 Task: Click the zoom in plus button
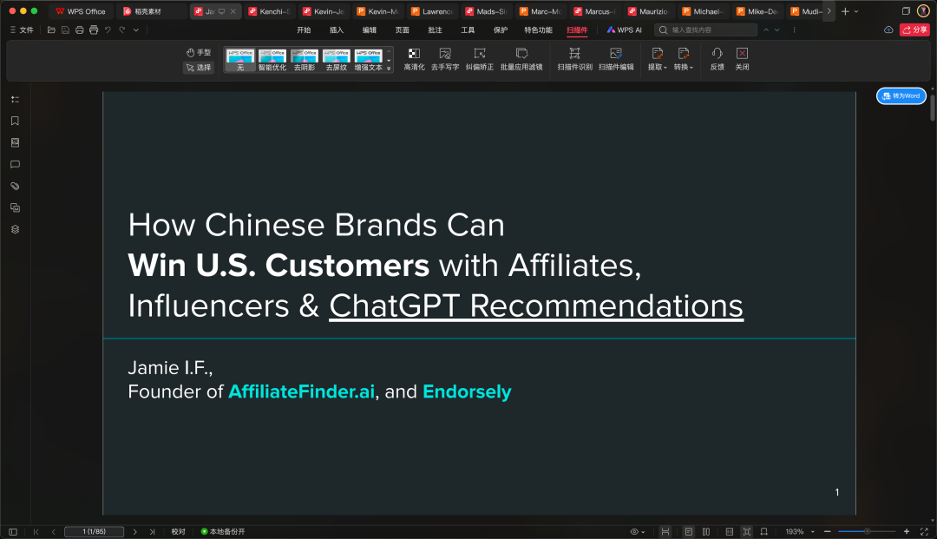(906, 531)
